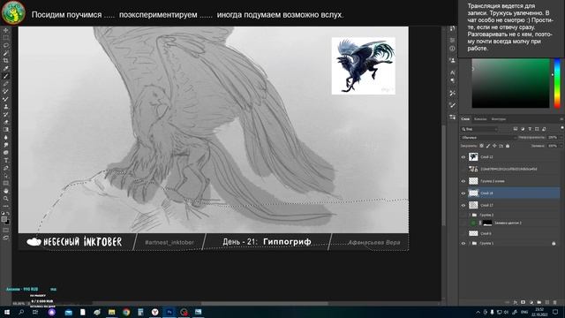The image size is (565, 318).
Task: Select the Hand tool
Action: [x=6, y=191]
